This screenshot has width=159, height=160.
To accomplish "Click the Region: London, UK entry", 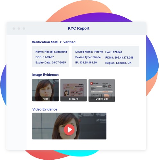I will 118,63.
